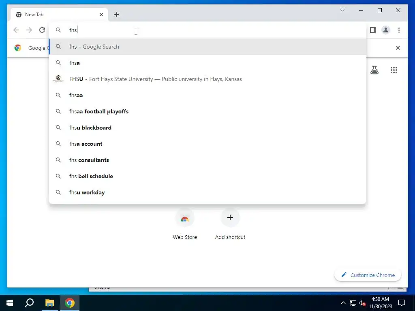Viewport: 415px width, 311px height.
Task: Select the New Tab tab
Action: coord(59,15)
